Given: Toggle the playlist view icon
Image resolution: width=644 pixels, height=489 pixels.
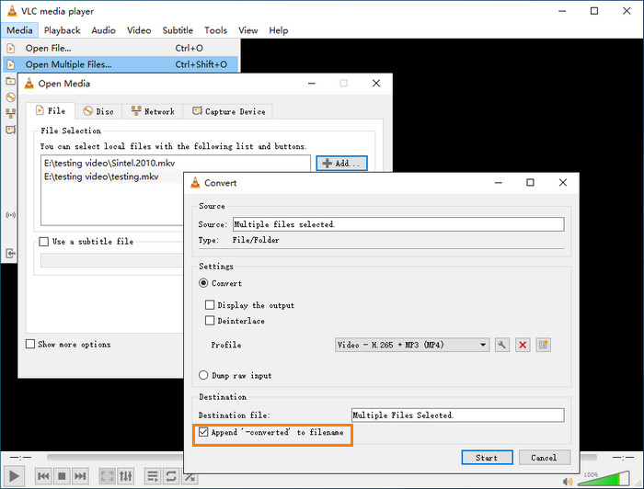Looking at the screenshot, I should pyautogui.click(x=153, y=476).
